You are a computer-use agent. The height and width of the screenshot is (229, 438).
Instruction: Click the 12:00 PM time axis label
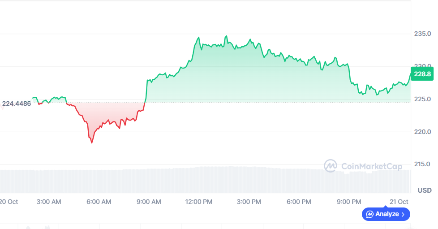tap(199, 202)
